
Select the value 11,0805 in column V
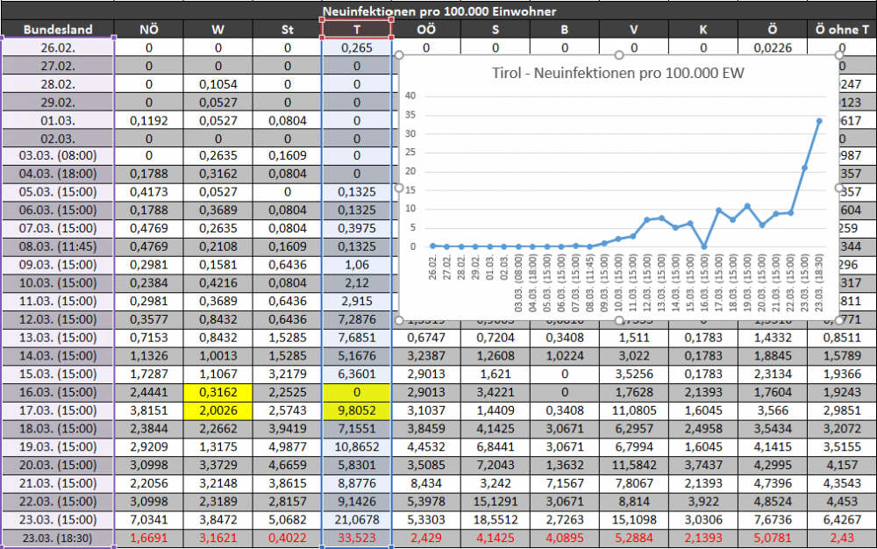(634, 410)
